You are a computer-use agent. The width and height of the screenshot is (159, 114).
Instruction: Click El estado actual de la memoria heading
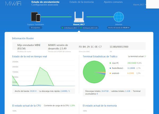pyautogui.click(x=100, y=106)
